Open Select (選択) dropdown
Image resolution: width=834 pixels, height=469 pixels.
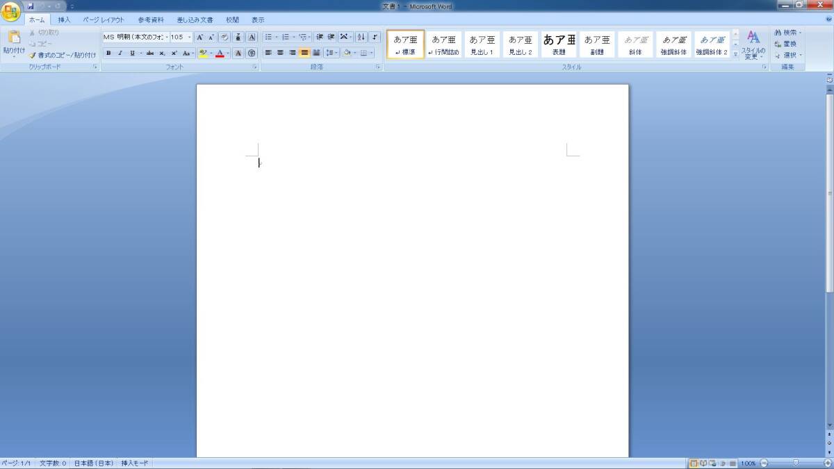pyautogui.click(x=788, y=55)
